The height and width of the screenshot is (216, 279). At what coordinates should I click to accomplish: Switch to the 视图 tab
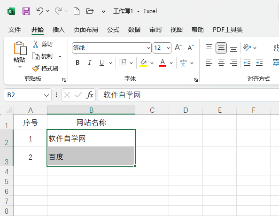pyautogui.click(x=176, y=30)
